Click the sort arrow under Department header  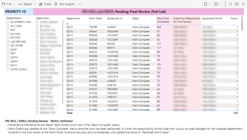point(68,24)
